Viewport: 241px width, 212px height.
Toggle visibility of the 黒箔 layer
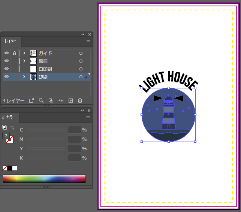pos(6,61)
